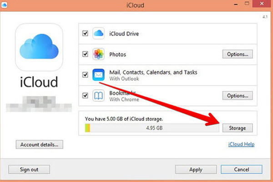Click the blue Mail envelope icon

click(x=99, y=75)
